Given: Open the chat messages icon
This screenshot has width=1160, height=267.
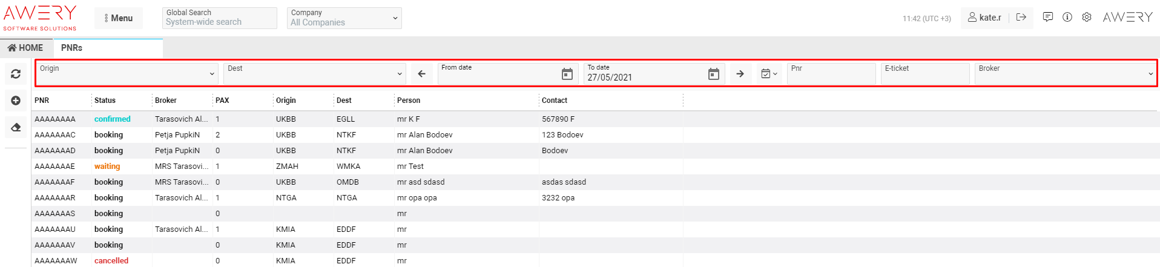Looking at the screenshot, I should [1048, 18].
